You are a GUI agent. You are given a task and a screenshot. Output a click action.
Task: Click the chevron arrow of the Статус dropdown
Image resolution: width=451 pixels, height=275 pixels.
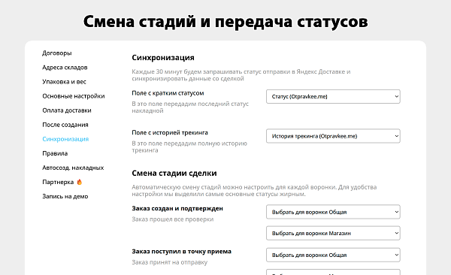(396, 97)
